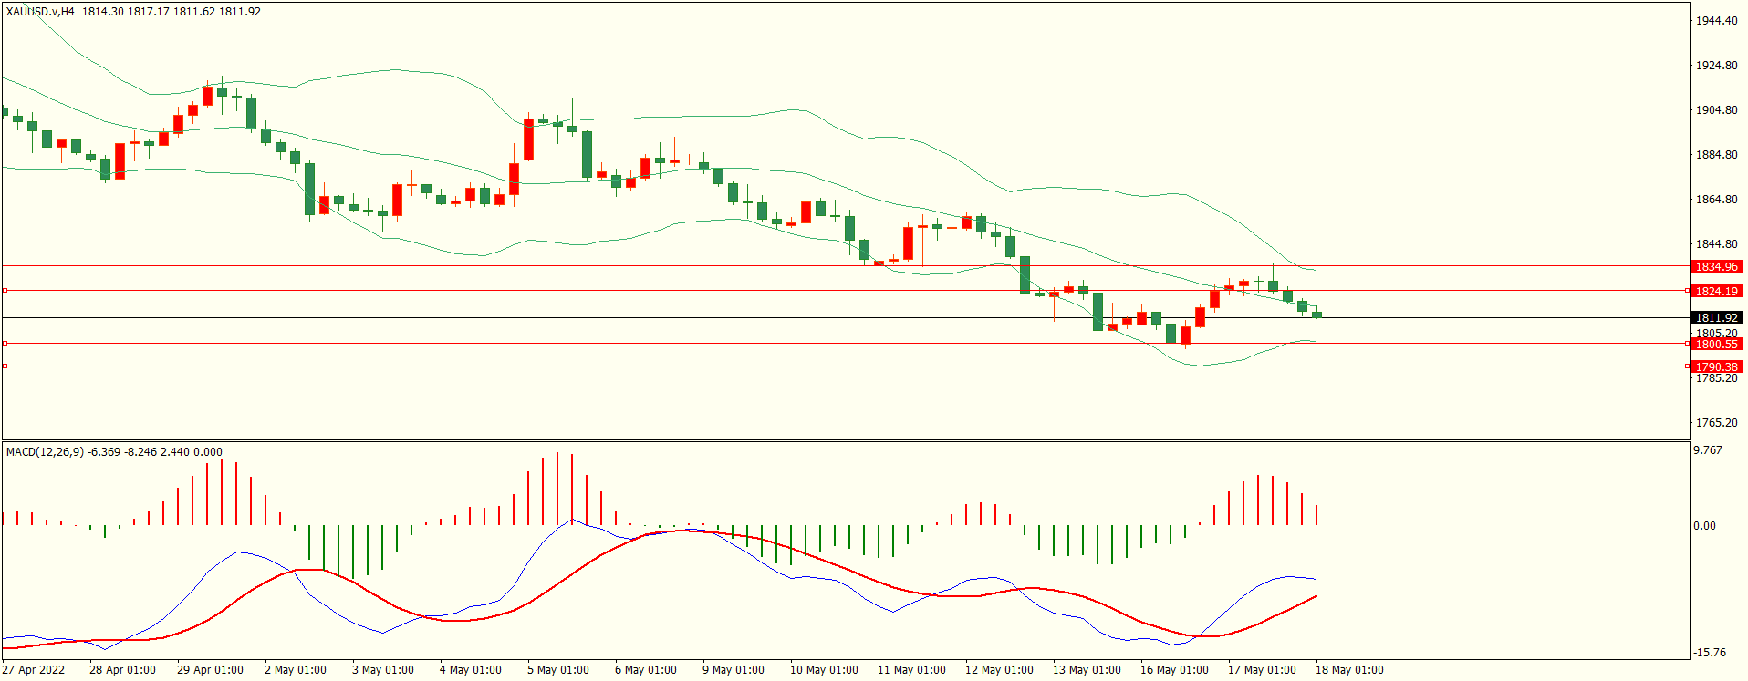The image size is (1748, 681).
Task: Click the 1790.38 price level label
Action: (x=1716, y=366)
